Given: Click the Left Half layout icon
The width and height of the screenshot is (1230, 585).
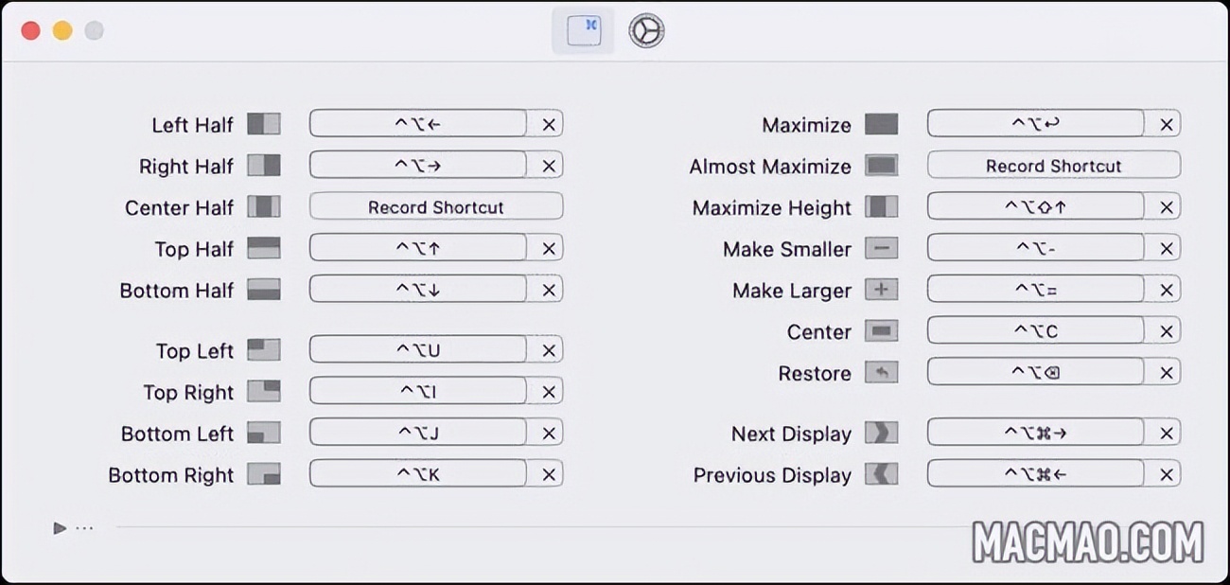Looking at the screenshot, I should click(264, 124).
